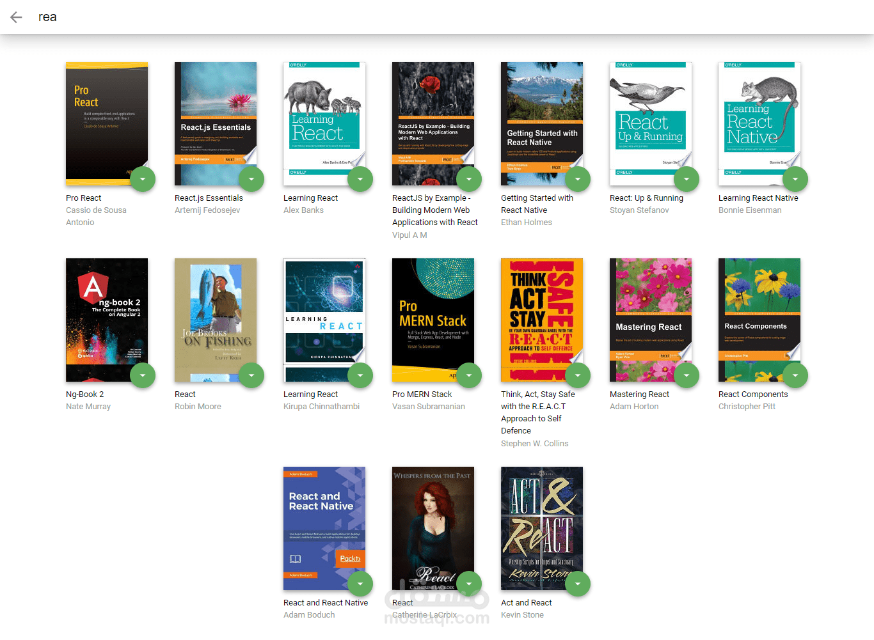Click the author name "Stephen W. Collins"

[x=534, y=444]
